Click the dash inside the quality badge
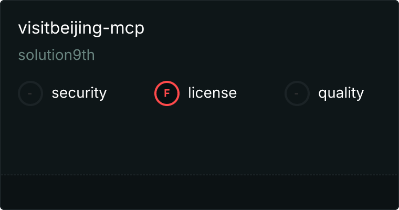This screenshot has height=210, width=399. 297,93
